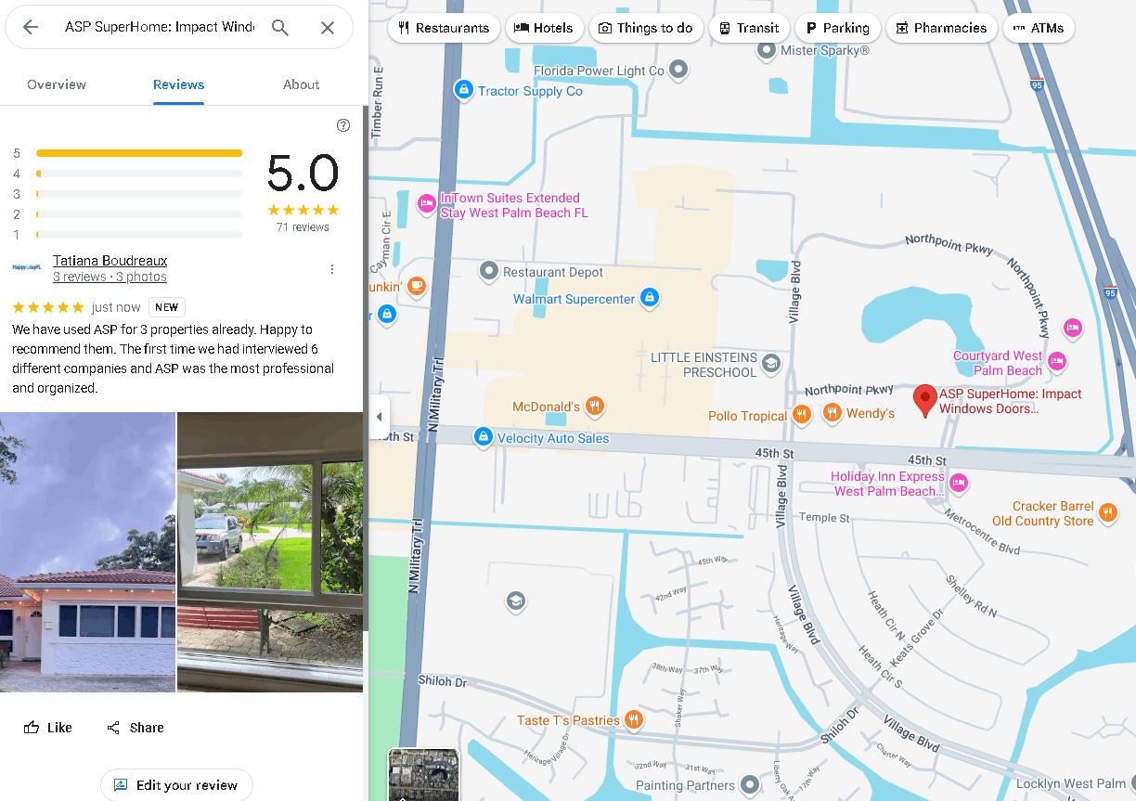Click the Tractor Supply Co shopping pin

(463, 90)
